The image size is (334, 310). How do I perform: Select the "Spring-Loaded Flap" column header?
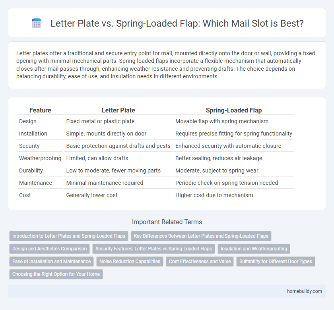coord(233,110)
